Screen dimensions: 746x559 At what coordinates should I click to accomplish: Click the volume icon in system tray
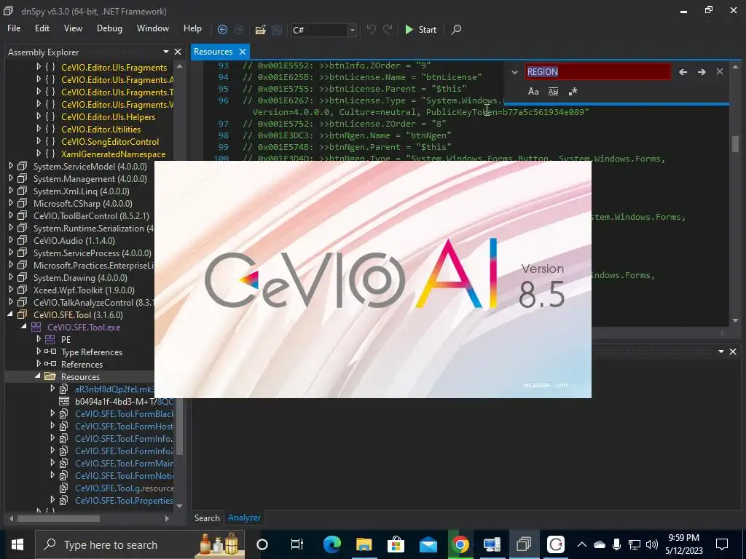pos(652,544)
